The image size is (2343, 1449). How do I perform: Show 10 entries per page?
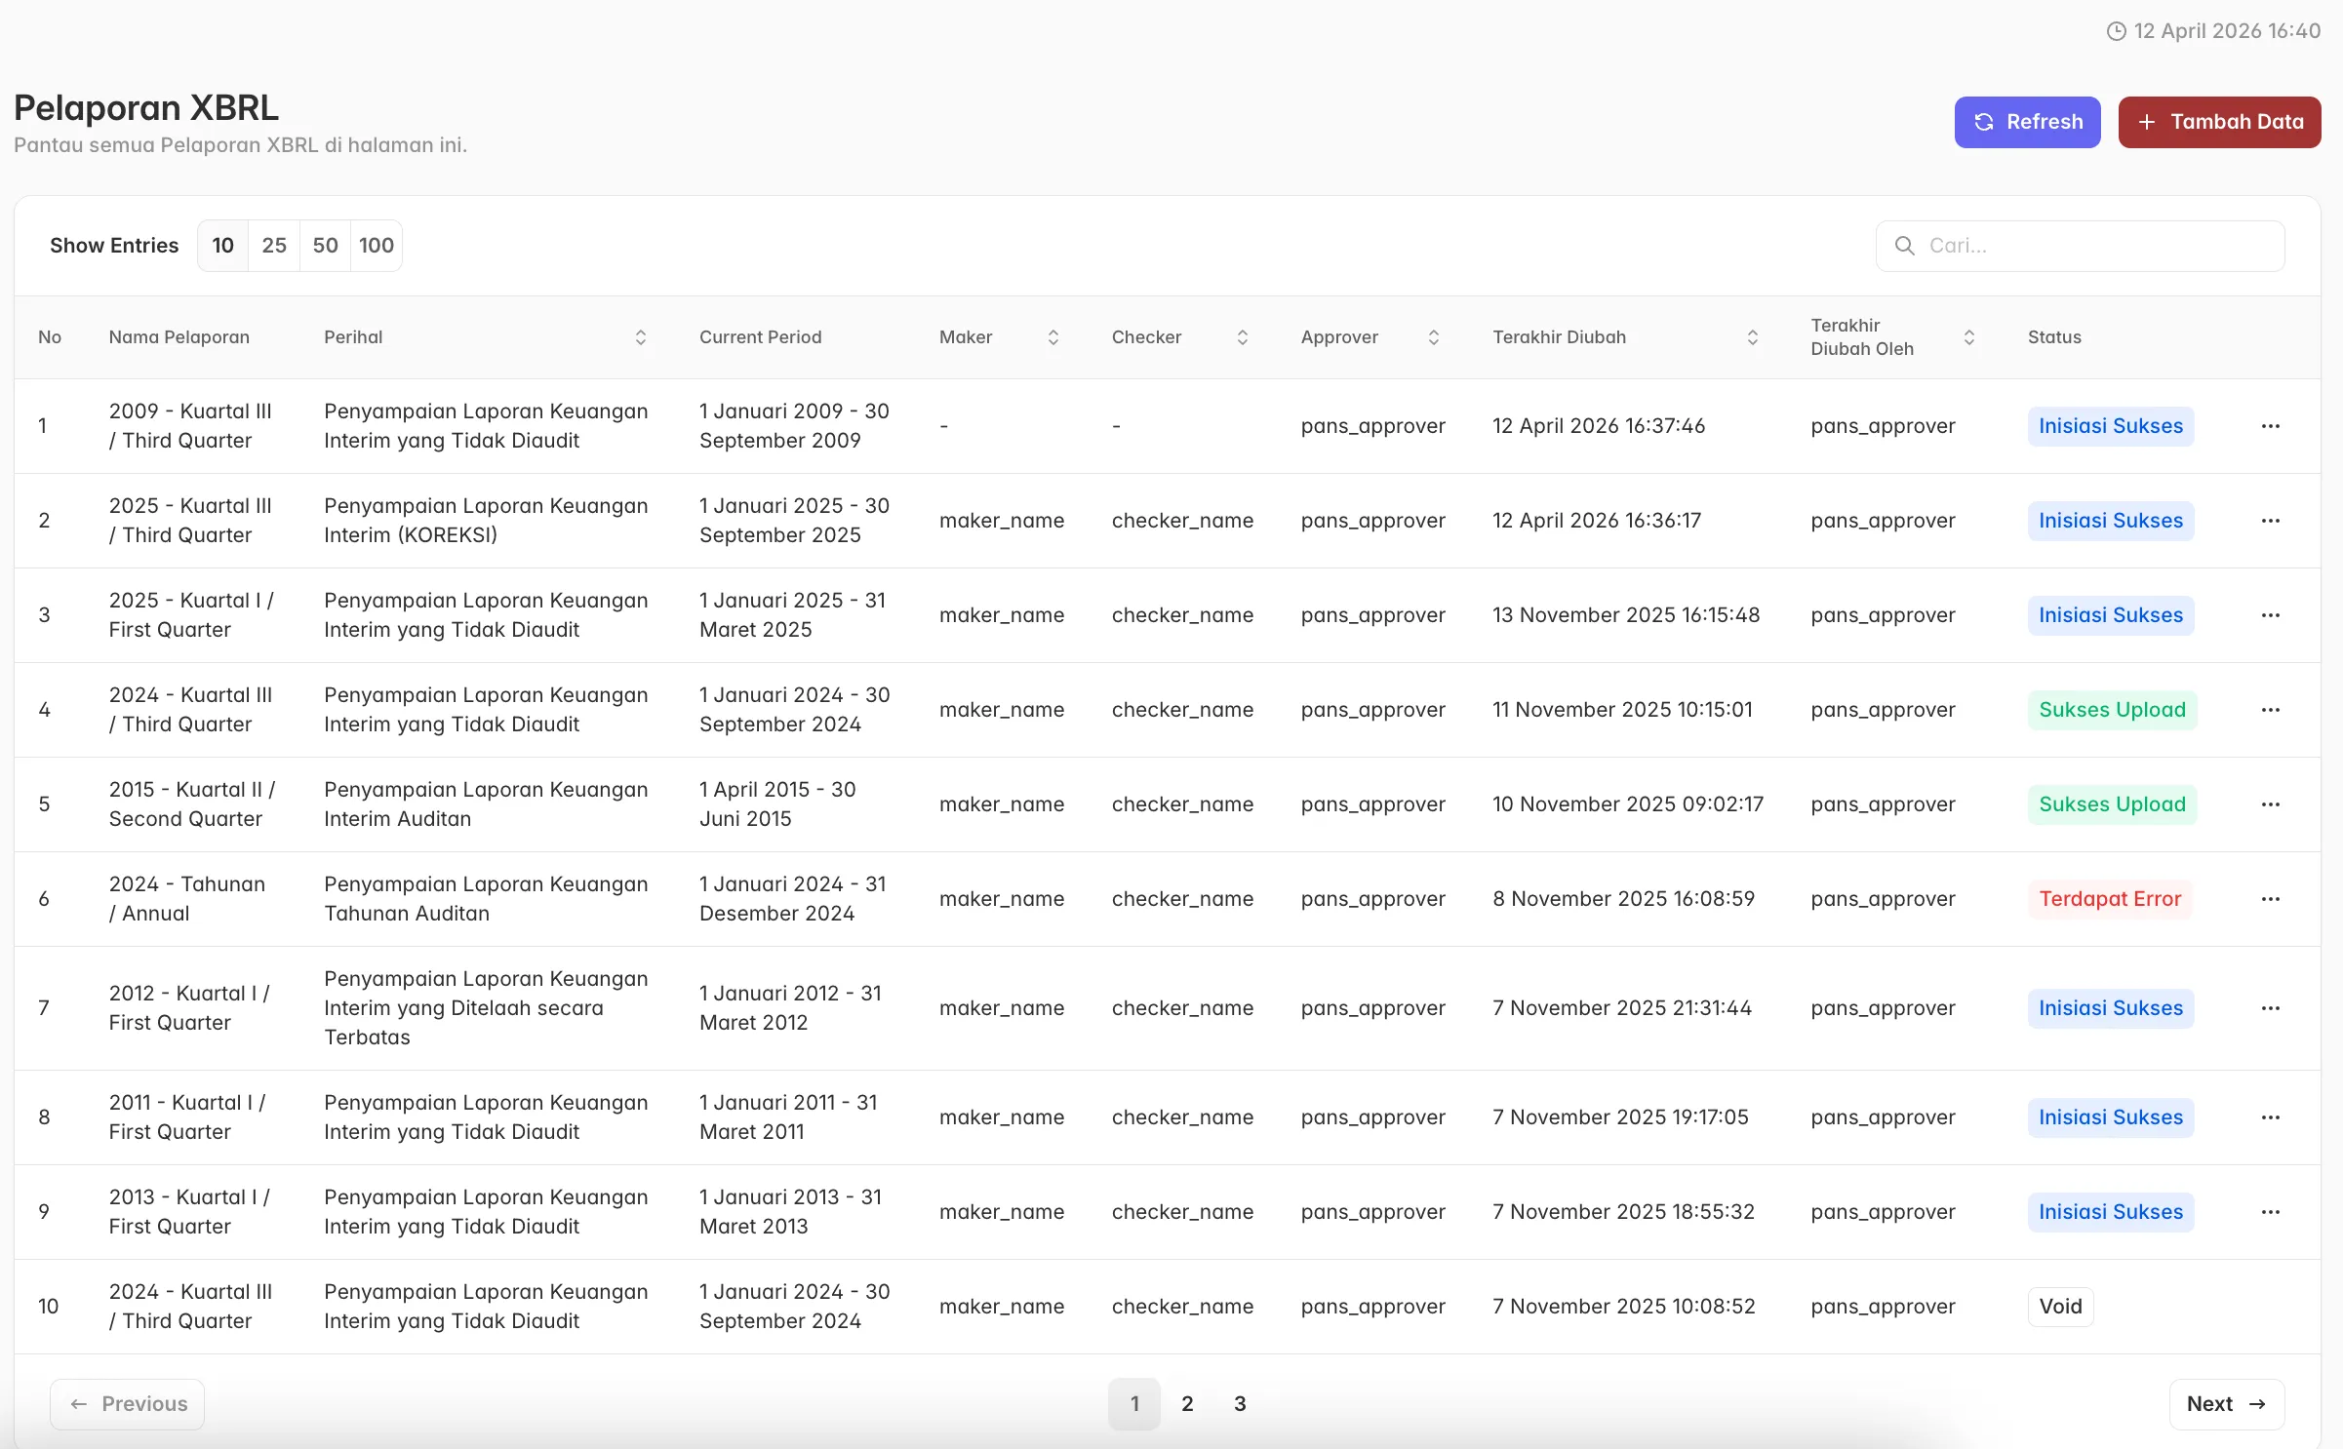[223, 246]
